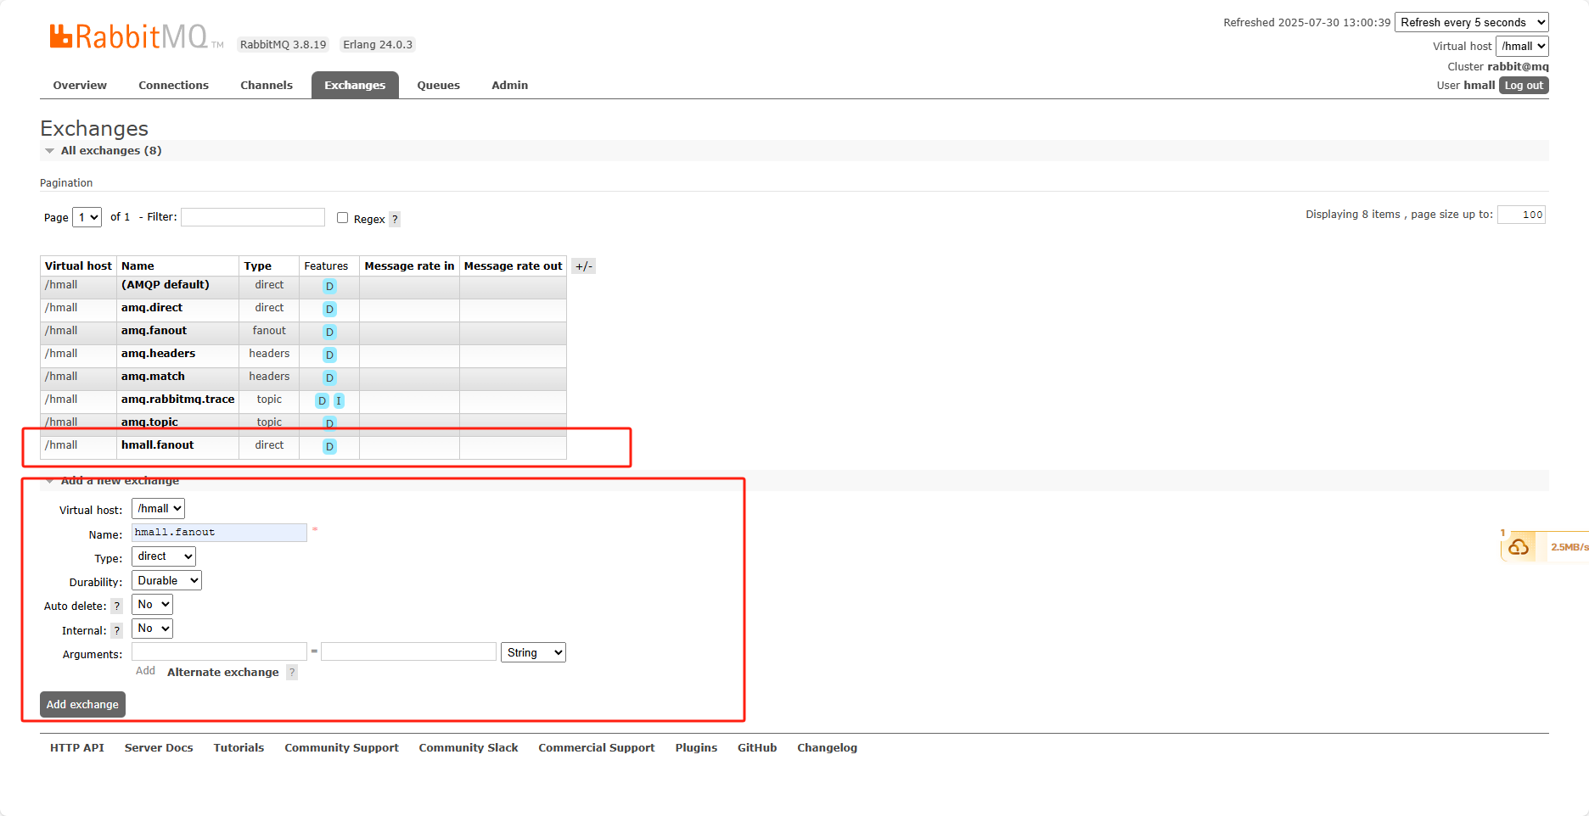The image size is (1589, 816).
Task: Open the hmall.fanout exchange link
Action: coord(158,444)
